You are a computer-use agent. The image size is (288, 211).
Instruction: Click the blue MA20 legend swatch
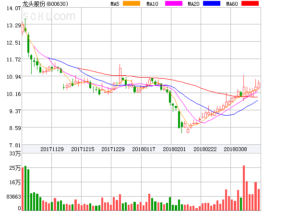pyautogui.click(x=212, y=3)
